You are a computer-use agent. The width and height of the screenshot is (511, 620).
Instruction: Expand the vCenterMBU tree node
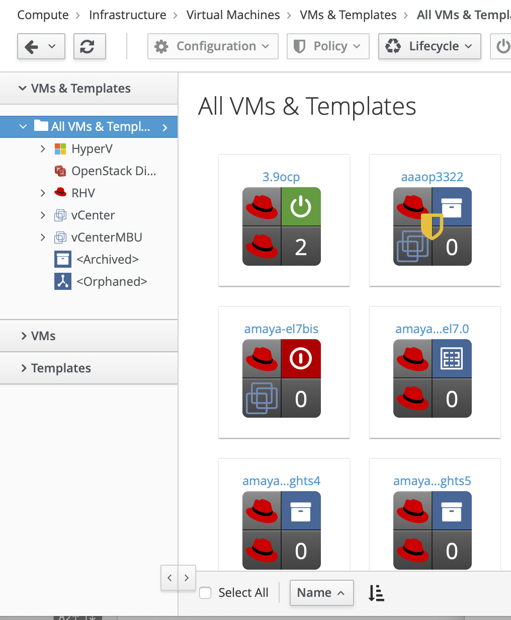point(43,238)
